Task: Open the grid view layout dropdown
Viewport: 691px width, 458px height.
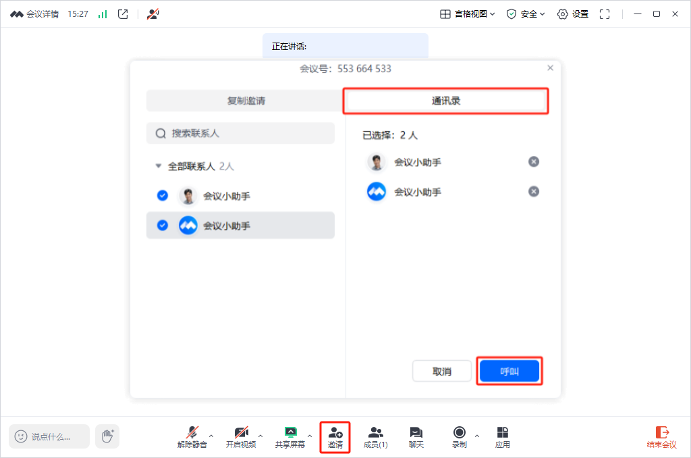Action: click(x=468, y=14)
